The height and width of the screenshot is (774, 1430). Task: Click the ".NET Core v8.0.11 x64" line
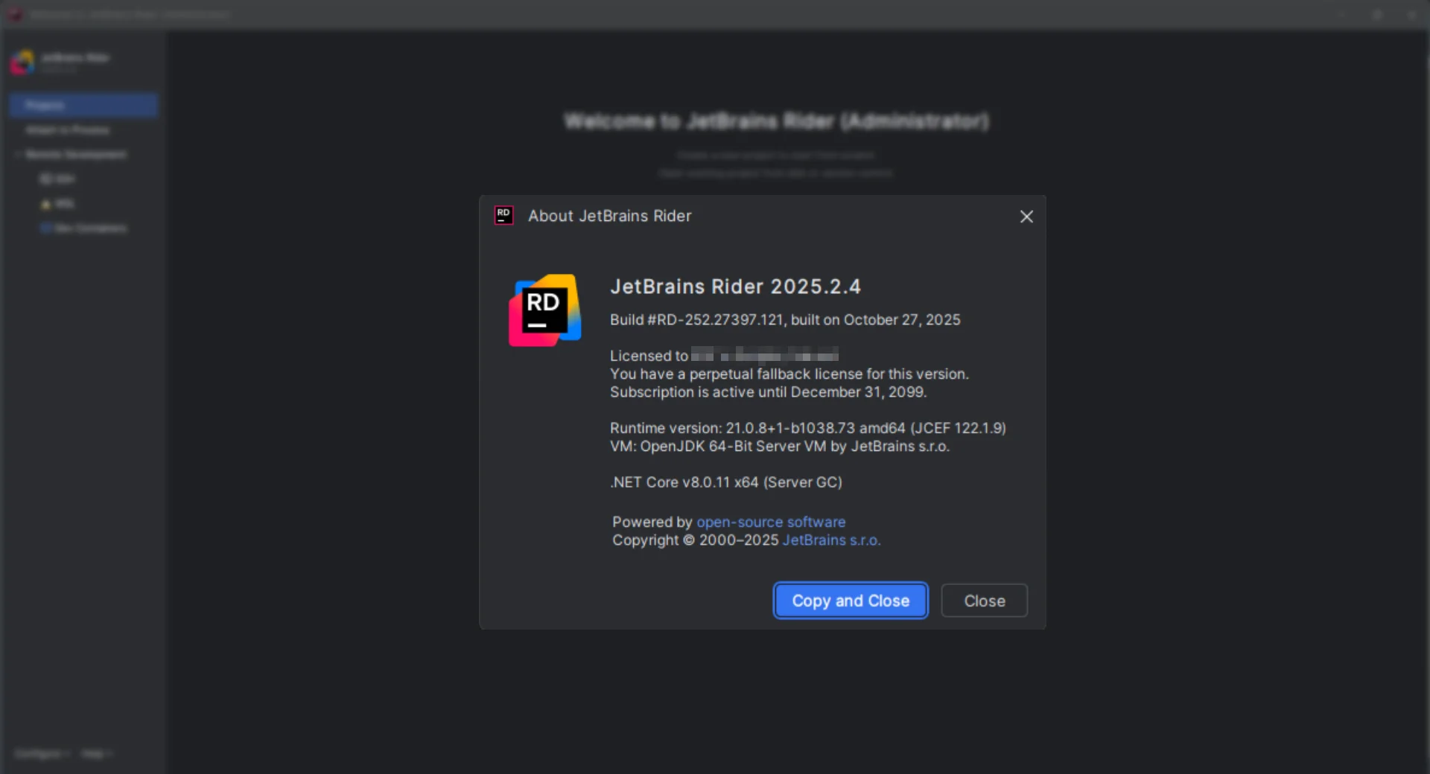(726, 482)
